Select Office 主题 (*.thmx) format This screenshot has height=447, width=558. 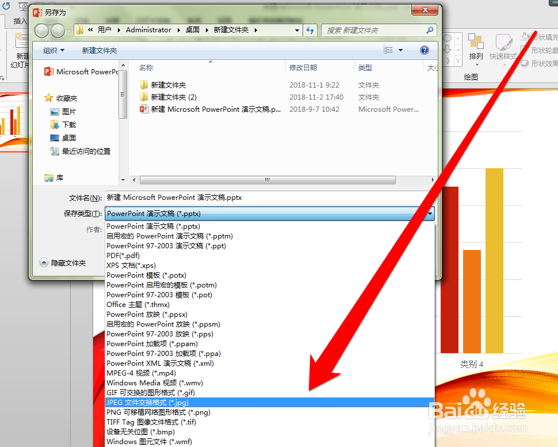tap(270, 304)
